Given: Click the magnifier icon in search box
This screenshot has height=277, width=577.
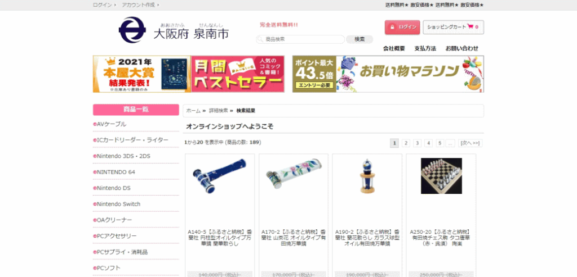Looking at the screenshot, I should [x=260, y=39].
